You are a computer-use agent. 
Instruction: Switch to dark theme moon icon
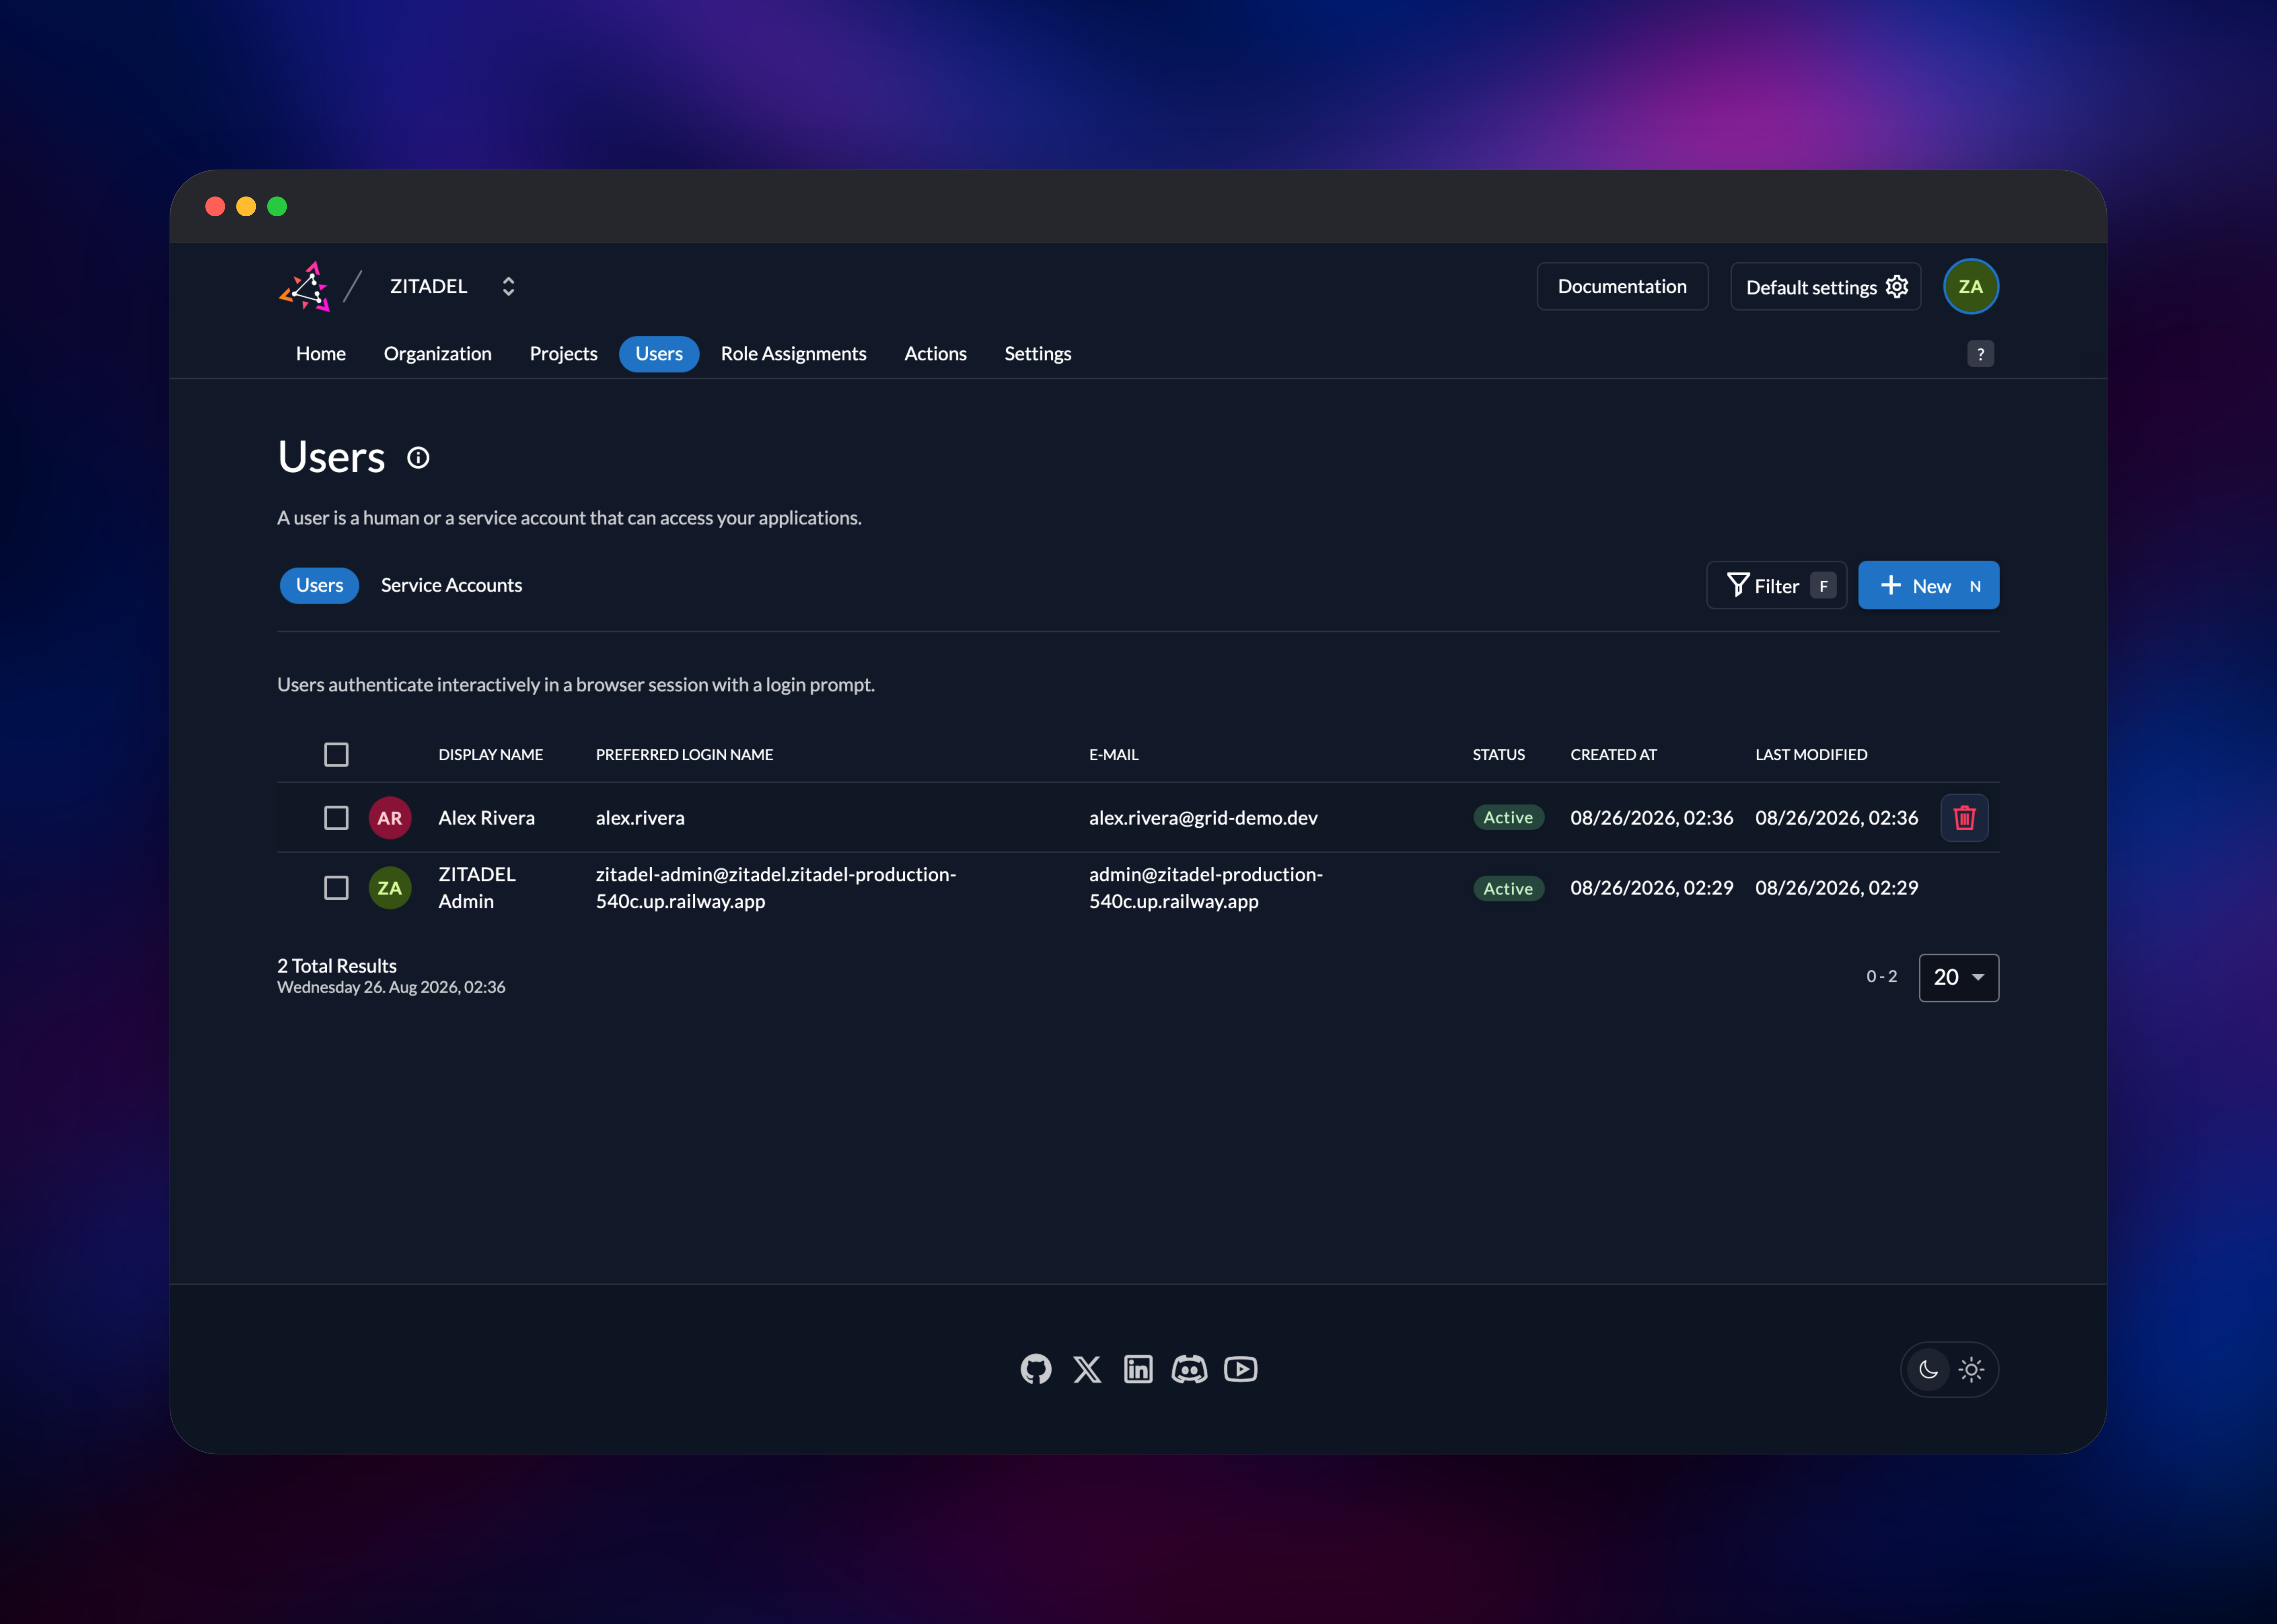pyautogui.click(x=1928, y=1370)
